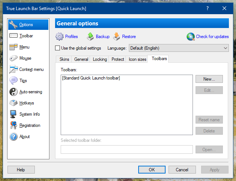
Task: Click the Options wrench icon
Action: pyautogui.click(x=13, y=25)
